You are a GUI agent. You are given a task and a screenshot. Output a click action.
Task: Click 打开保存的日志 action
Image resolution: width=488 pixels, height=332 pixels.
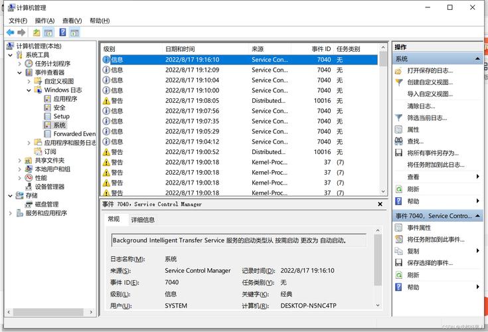pos(430,70)
